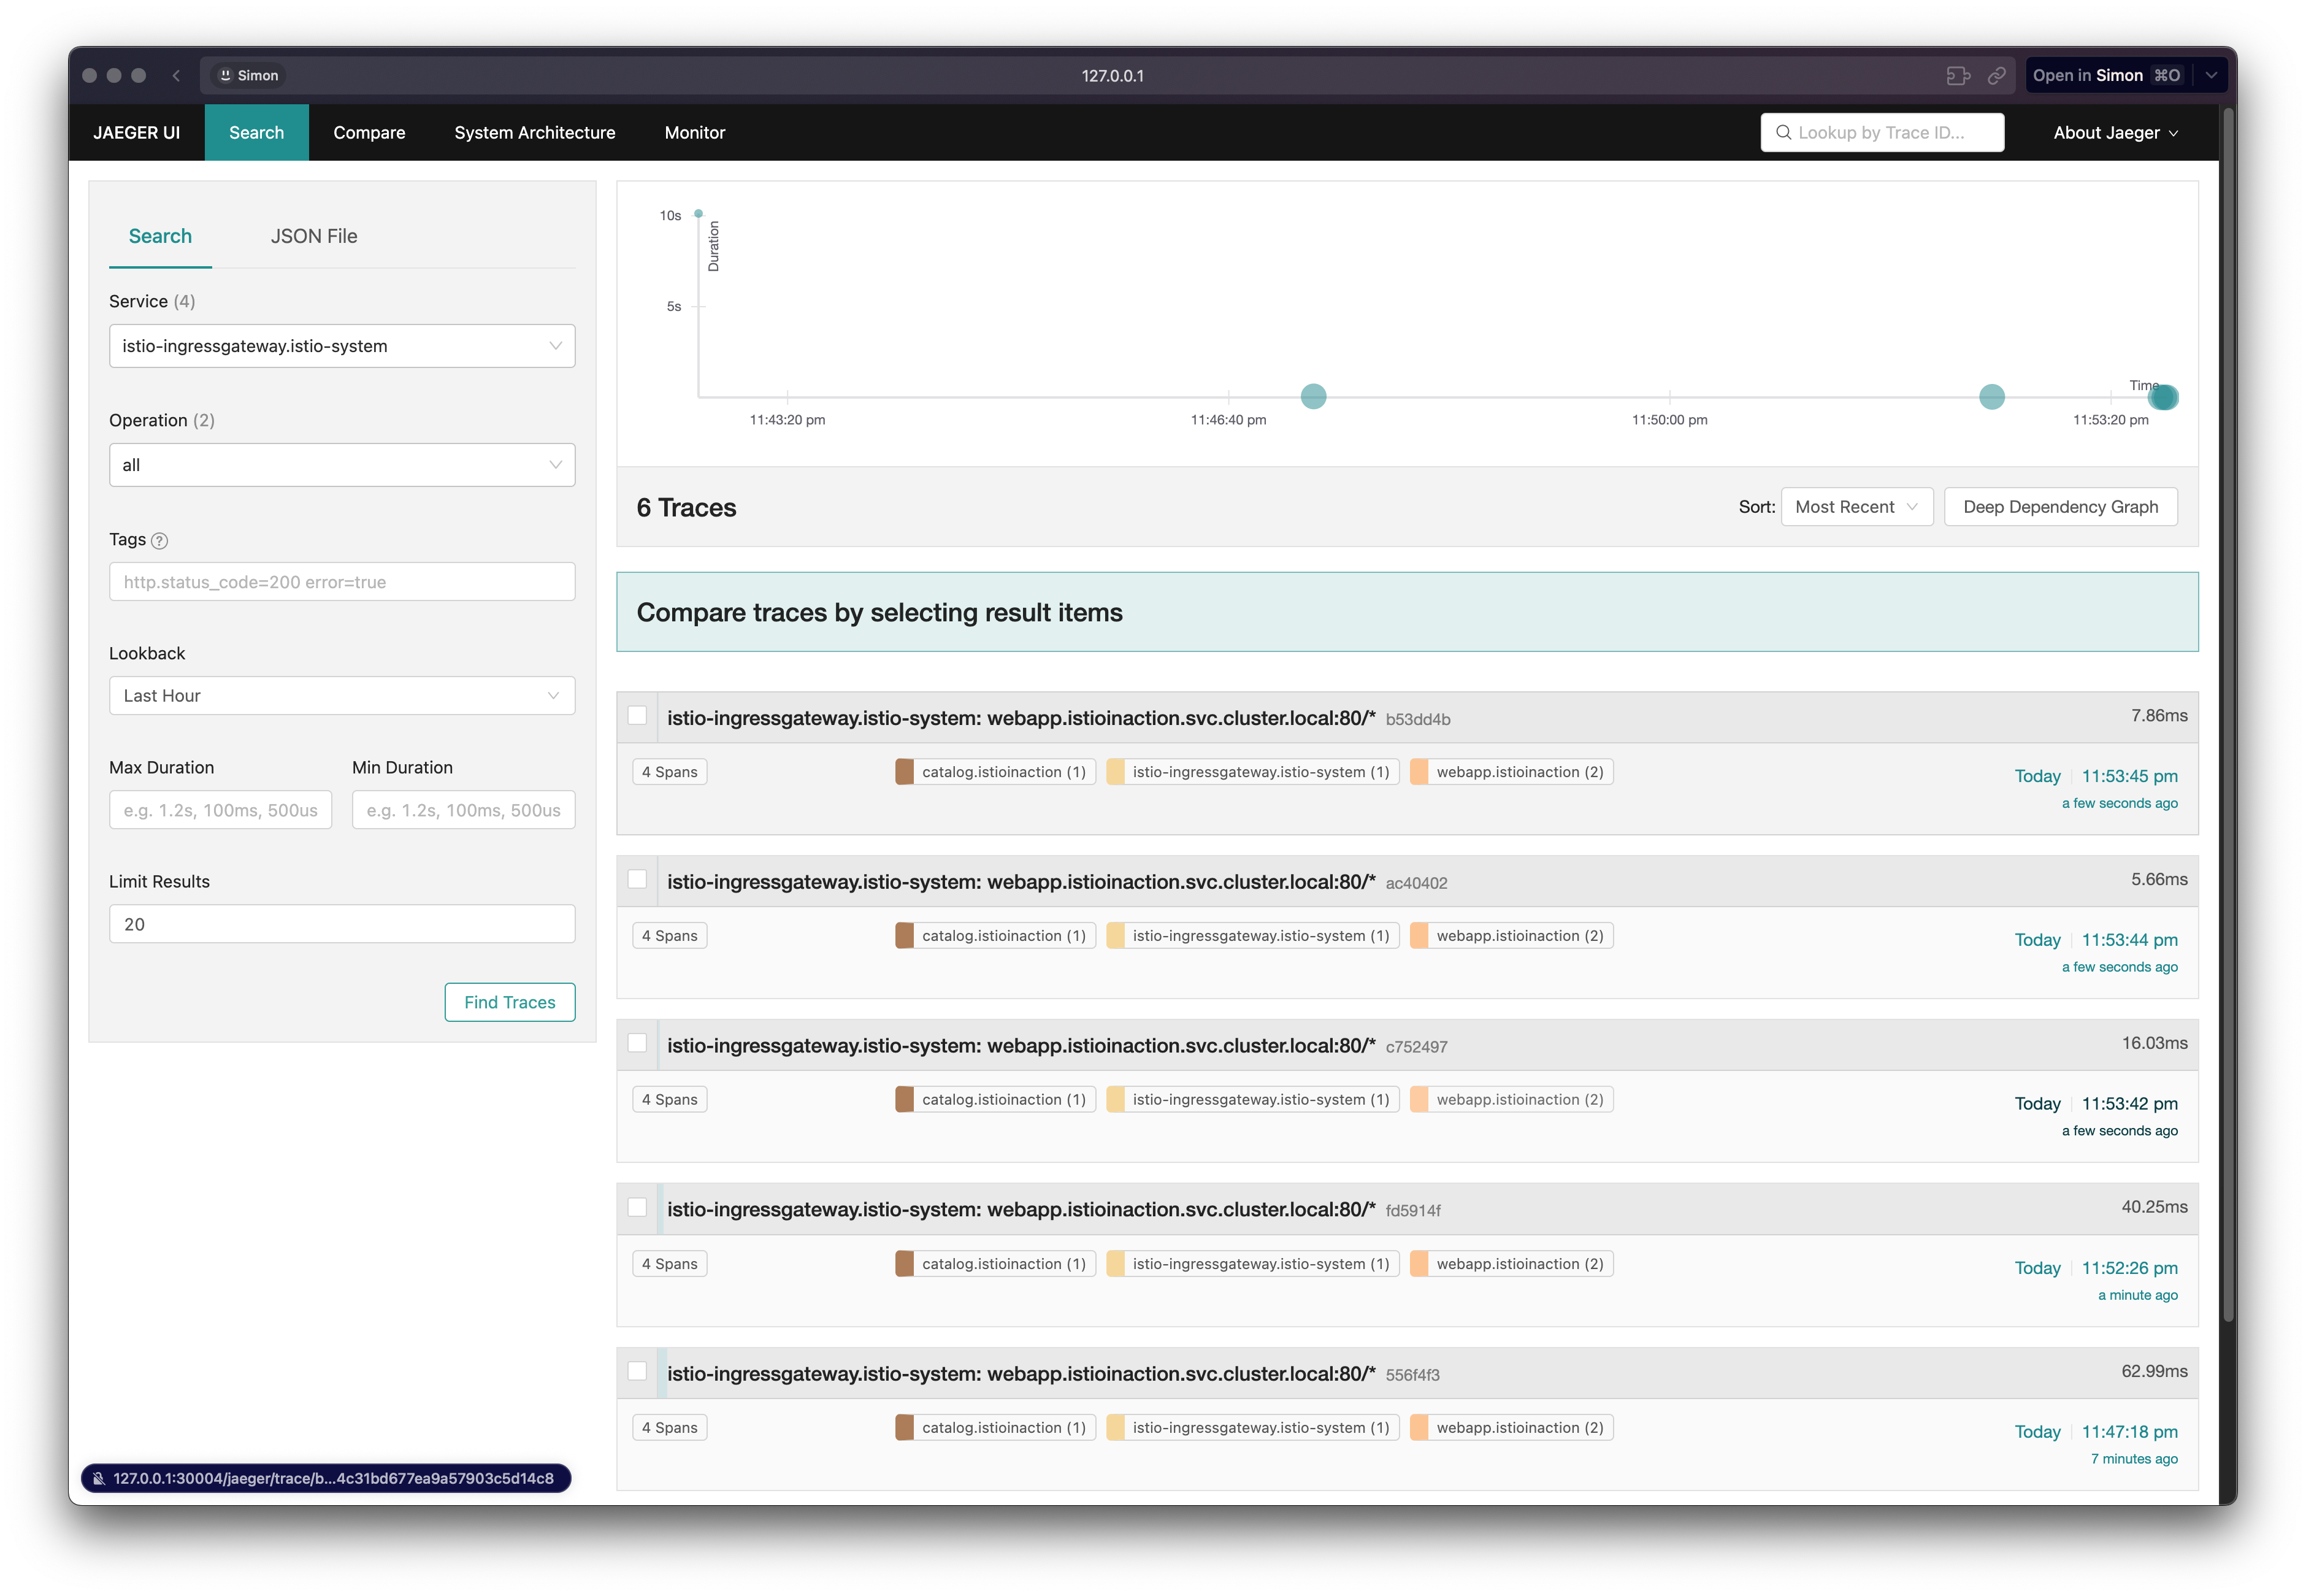The image size is (2306, 1596).
Task: Click the scatter plot dot near 11:46:40 pm
Action: (1314, 396)
